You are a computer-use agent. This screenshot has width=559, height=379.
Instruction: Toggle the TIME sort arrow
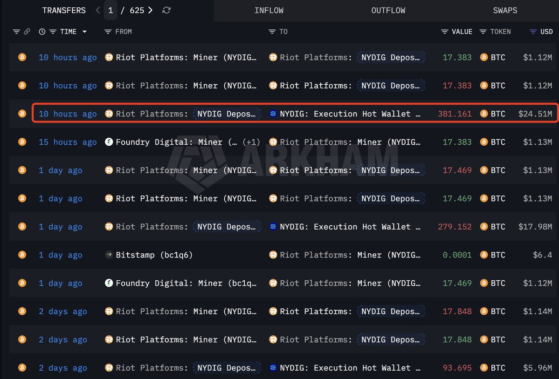pos(84,32)
